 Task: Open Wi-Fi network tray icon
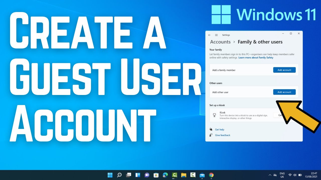(290, 175)
